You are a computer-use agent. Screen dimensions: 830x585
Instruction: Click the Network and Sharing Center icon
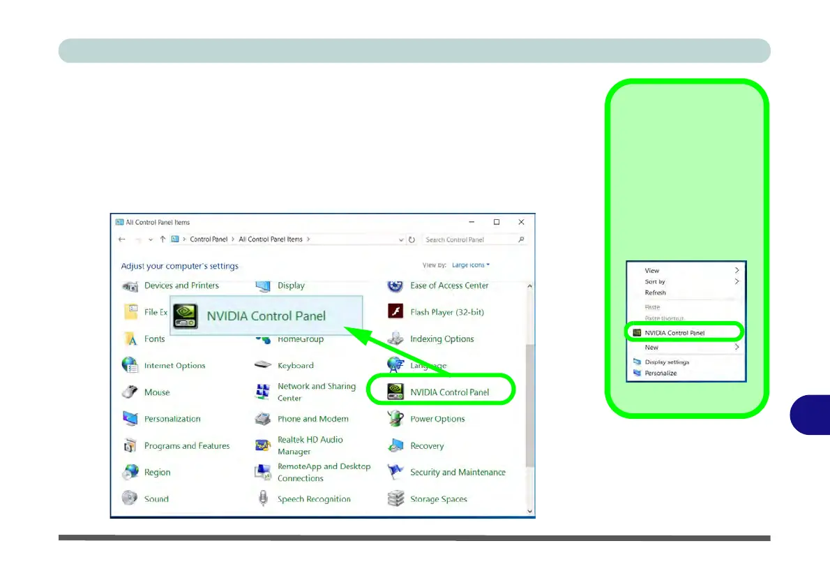tap(263, 392)
